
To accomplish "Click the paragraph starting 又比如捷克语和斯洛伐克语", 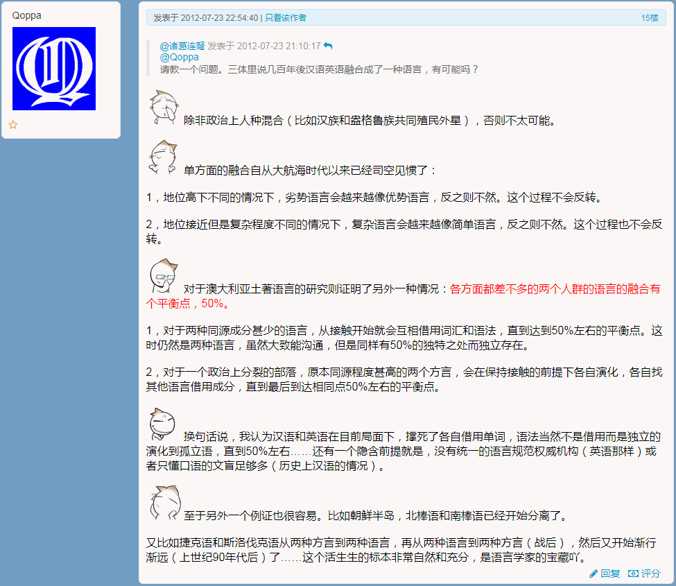I will coord(401,550).
